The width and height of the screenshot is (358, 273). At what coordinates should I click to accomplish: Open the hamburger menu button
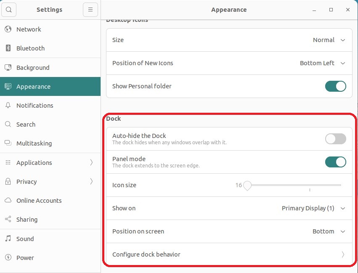(90, 9)
